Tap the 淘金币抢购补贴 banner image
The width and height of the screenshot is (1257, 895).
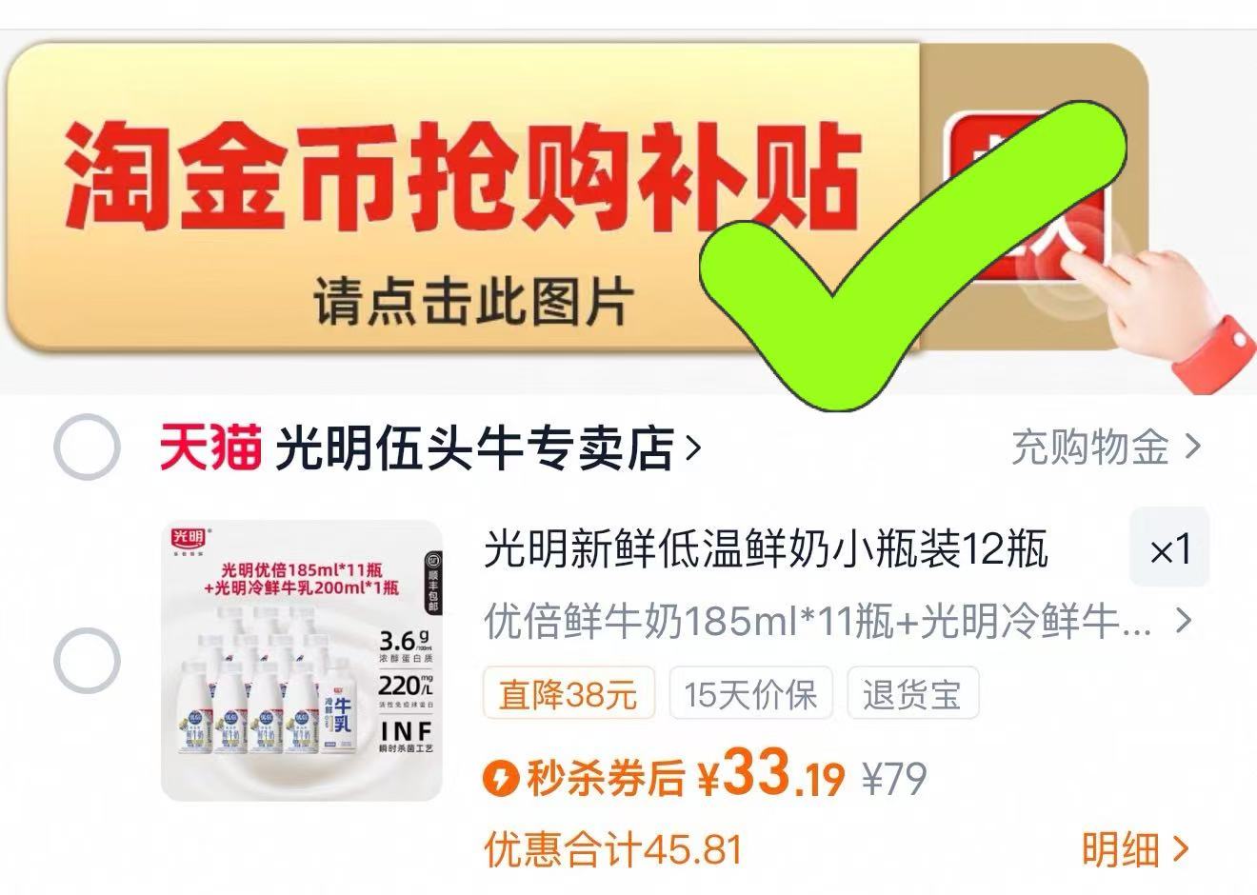576,197
